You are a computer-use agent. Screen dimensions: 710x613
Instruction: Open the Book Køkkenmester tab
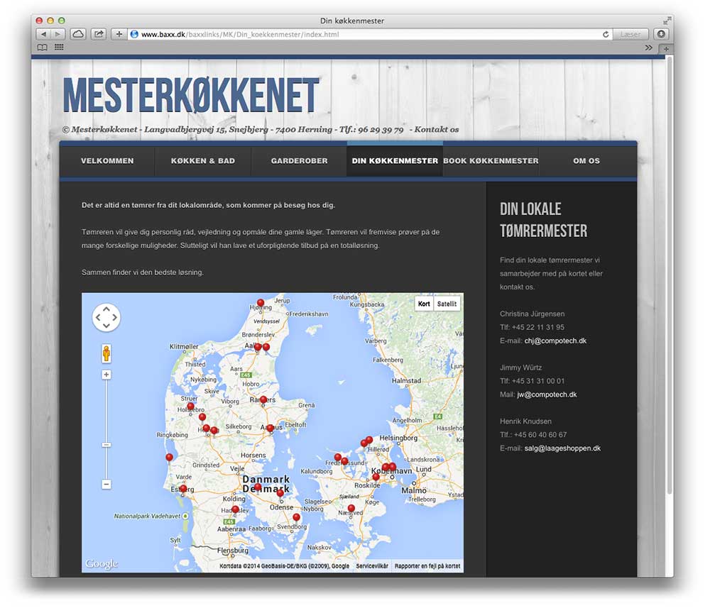(x=491, y=160)
